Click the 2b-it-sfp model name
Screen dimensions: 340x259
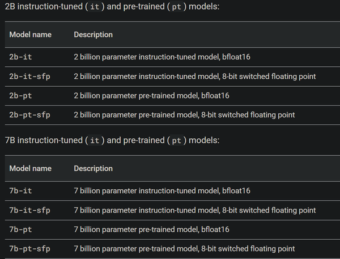29,77
